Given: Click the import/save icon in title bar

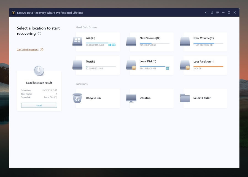Looking at the screenshot, I should (212, 12).
